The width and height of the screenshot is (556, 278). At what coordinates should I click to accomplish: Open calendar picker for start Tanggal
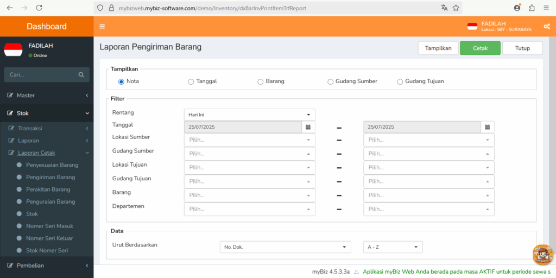pyautogui.click(x=308, y=127)
